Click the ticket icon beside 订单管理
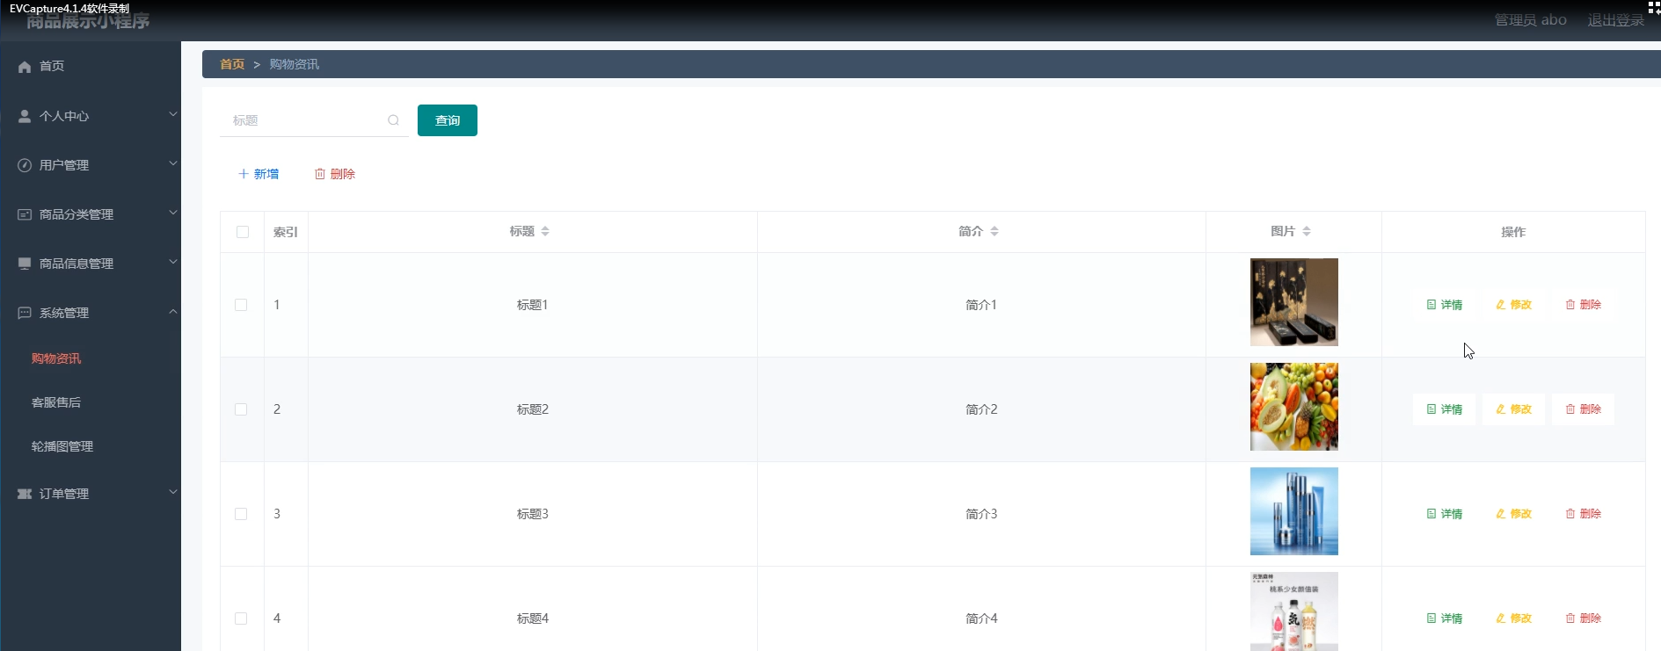1661x651 pixels. [x=25, y=494]
